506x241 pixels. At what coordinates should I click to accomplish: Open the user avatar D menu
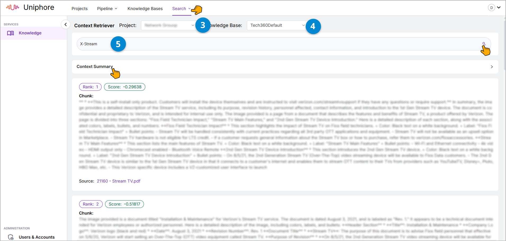pyautogui.click(x=491, y=8)
